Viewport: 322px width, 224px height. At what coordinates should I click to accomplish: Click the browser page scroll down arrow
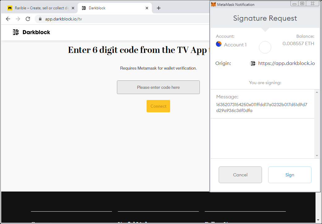pyautogui.click(x=318, y=221)
